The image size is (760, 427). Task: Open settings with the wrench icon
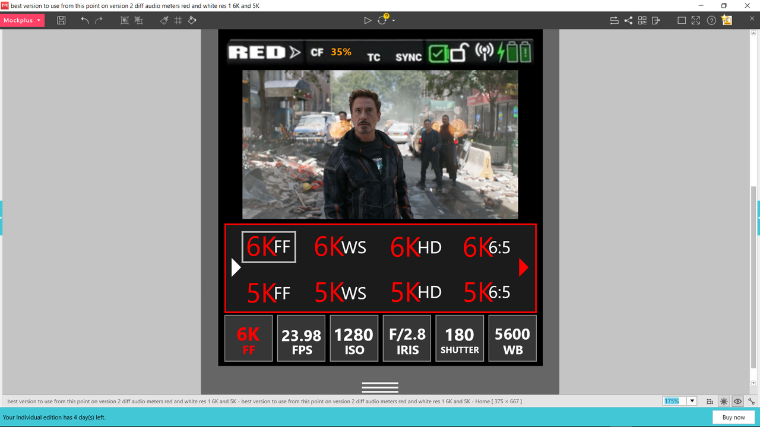point(751,401)
